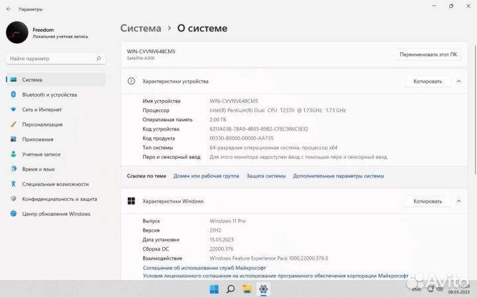Image resolution: width=477 pixels, height=298 pixels.
Task: Select Система in sidebar
Action: tap(56, 79)
